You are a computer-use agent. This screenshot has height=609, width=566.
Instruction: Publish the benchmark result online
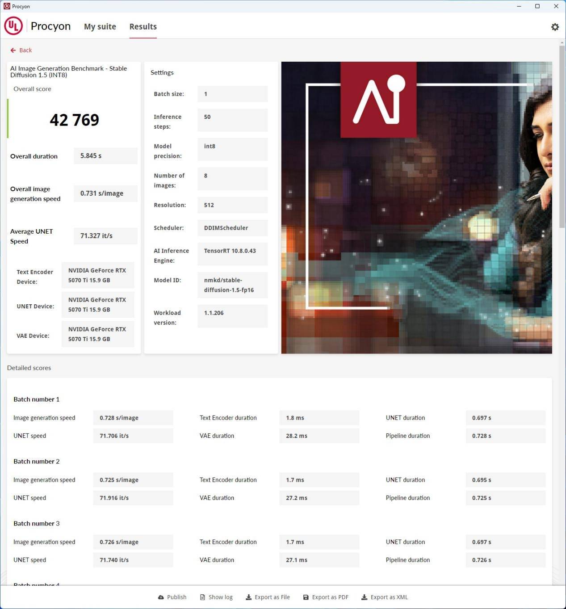pos(172,597)
